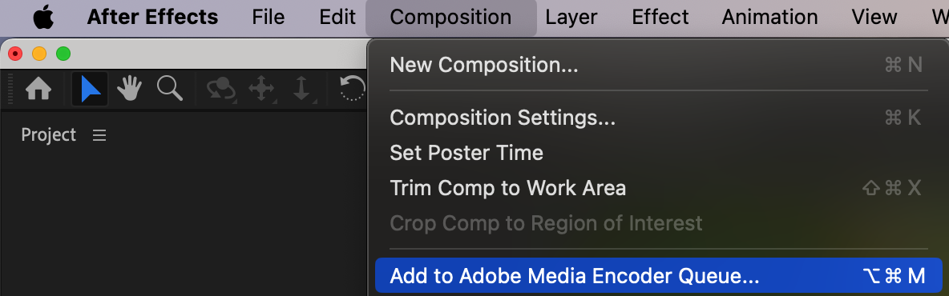
Task: Open the Edit menu
Action: click(337, 17)
